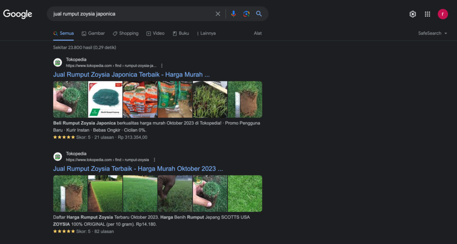Start voice search with microphone icon
Screen dimensions: 457x244
point(233,14)
